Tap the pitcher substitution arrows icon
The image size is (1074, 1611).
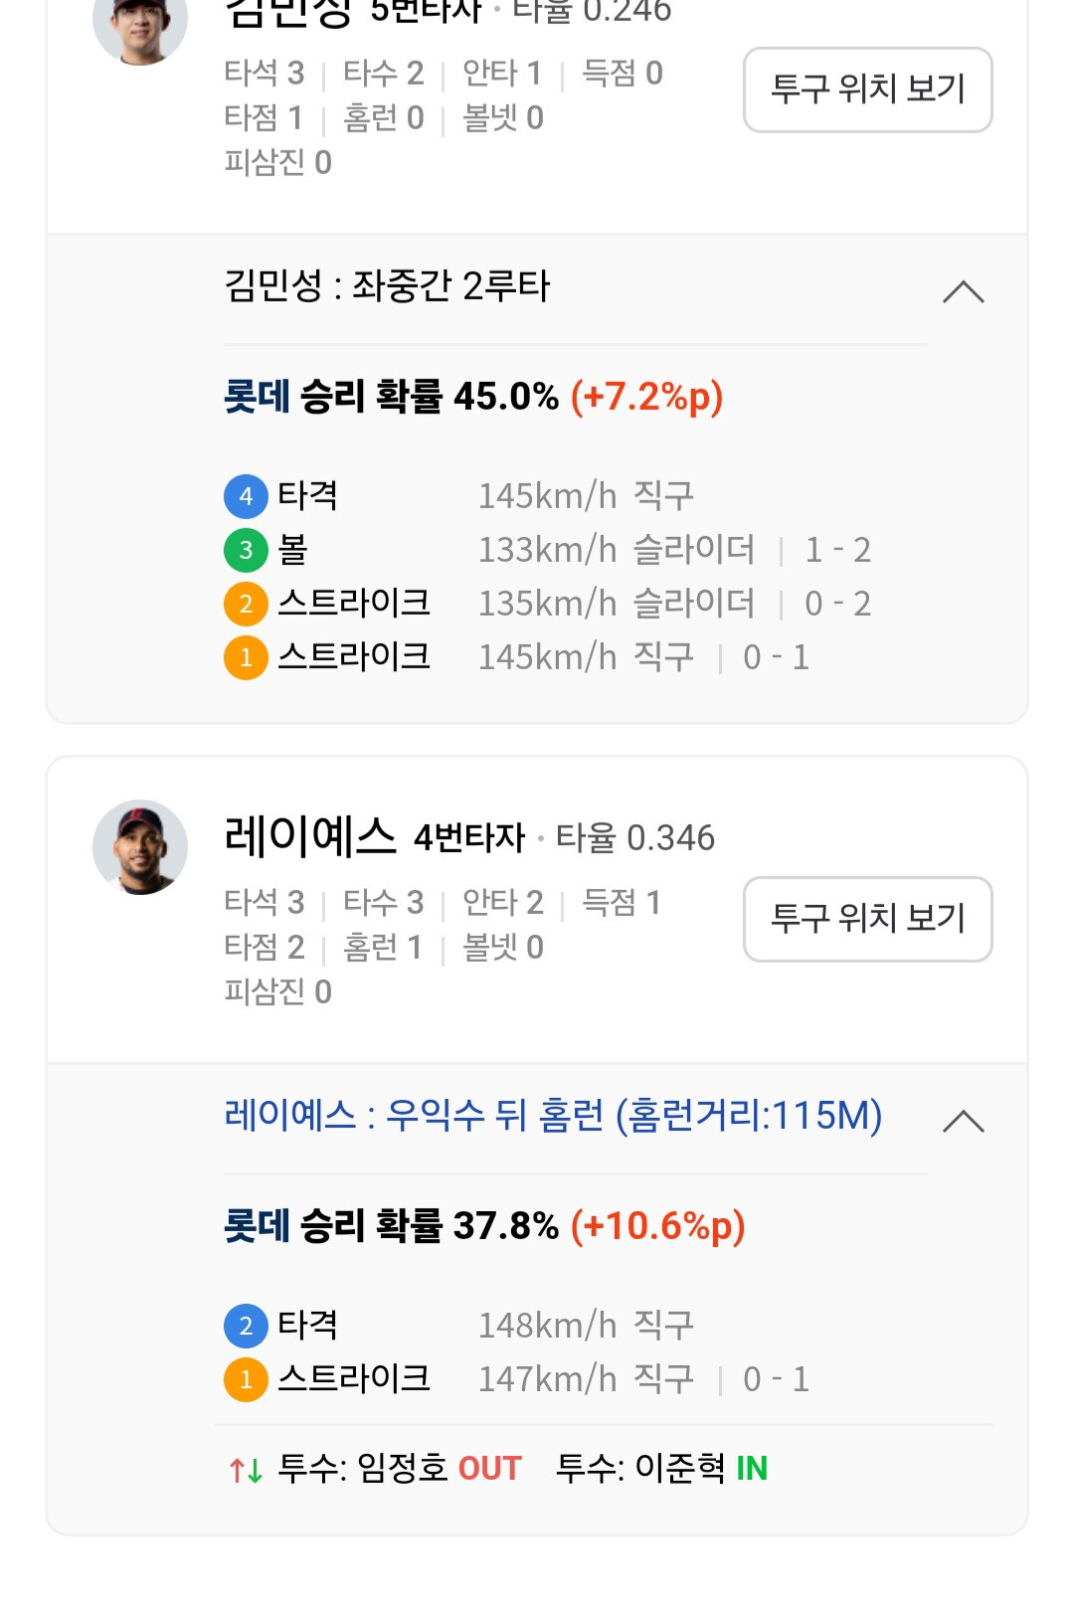(x=246, y=1469)
